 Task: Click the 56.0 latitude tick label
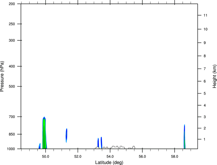142,157
